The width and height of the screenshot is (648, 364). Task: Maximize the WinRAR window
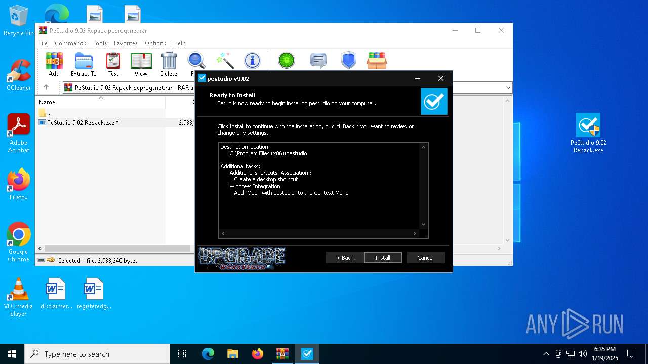point(477,30)
